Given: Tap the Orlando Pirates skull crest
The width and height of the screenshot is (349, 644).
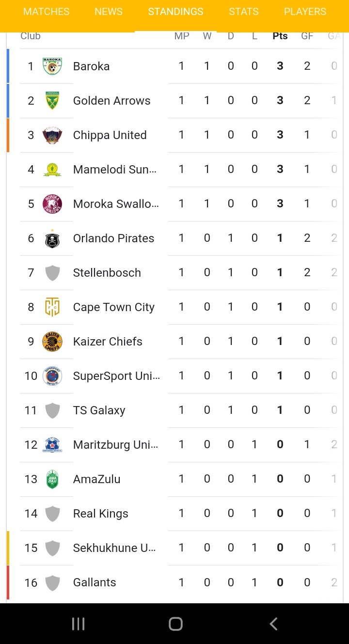Looking at the screenshot, I should click(x=52, y=238).
